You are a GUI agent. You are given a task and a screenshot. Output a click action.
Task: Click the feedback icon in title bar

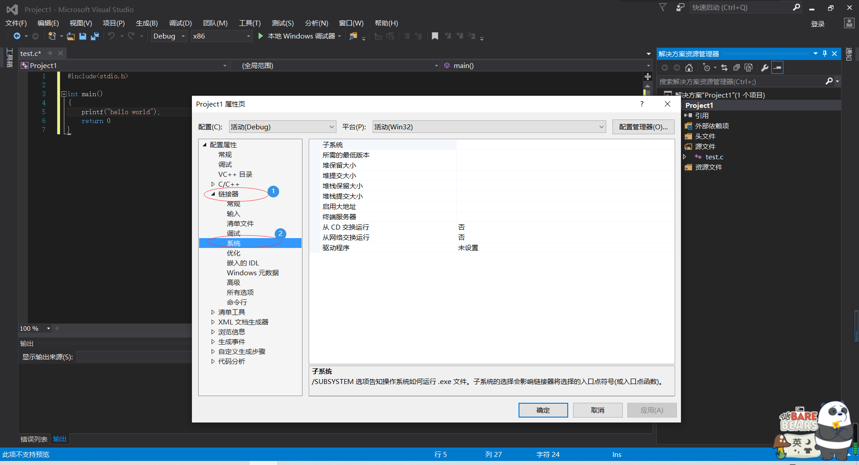(x=680, y=7)
